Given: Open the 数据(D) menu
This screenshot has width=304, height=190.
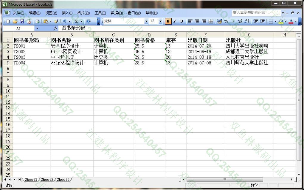Looking at the screenshot, I should pyautogui.click(x=117, y=13).
